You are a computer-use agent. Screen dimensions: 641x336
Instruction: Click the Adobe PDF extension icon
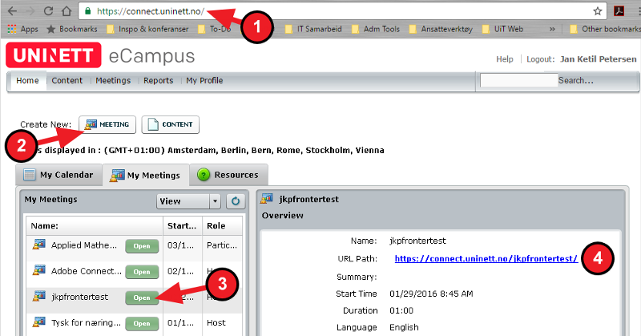coord(619,11)
